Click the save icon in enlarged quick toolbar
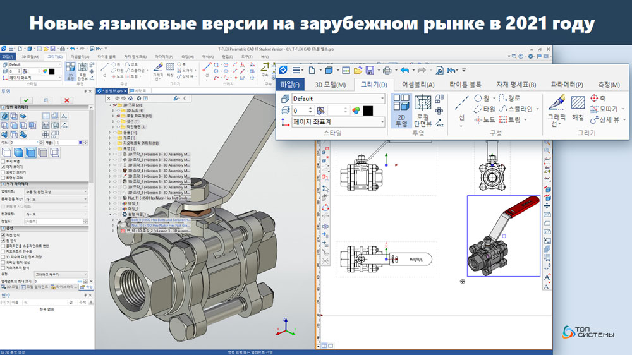The image size is (632, 355). (x=370, y=70)
